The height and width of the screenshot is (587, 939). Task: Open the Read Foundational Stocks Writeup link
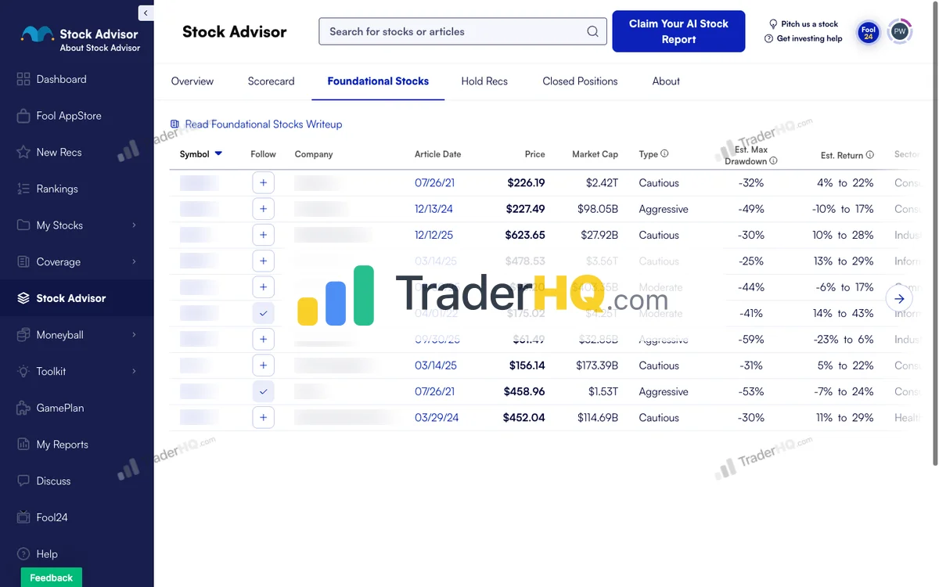point(264,124)
